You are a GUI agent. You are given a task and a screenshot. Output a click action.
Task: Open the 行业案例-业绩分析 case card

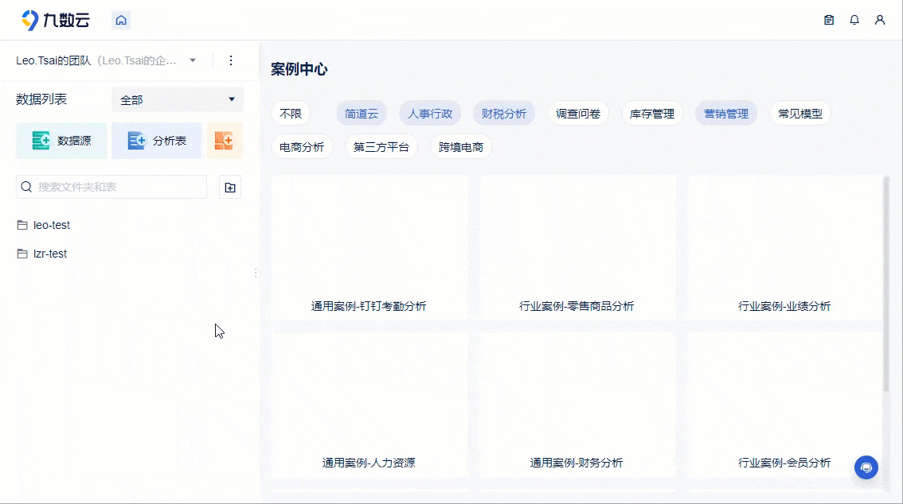click(784, 248)
